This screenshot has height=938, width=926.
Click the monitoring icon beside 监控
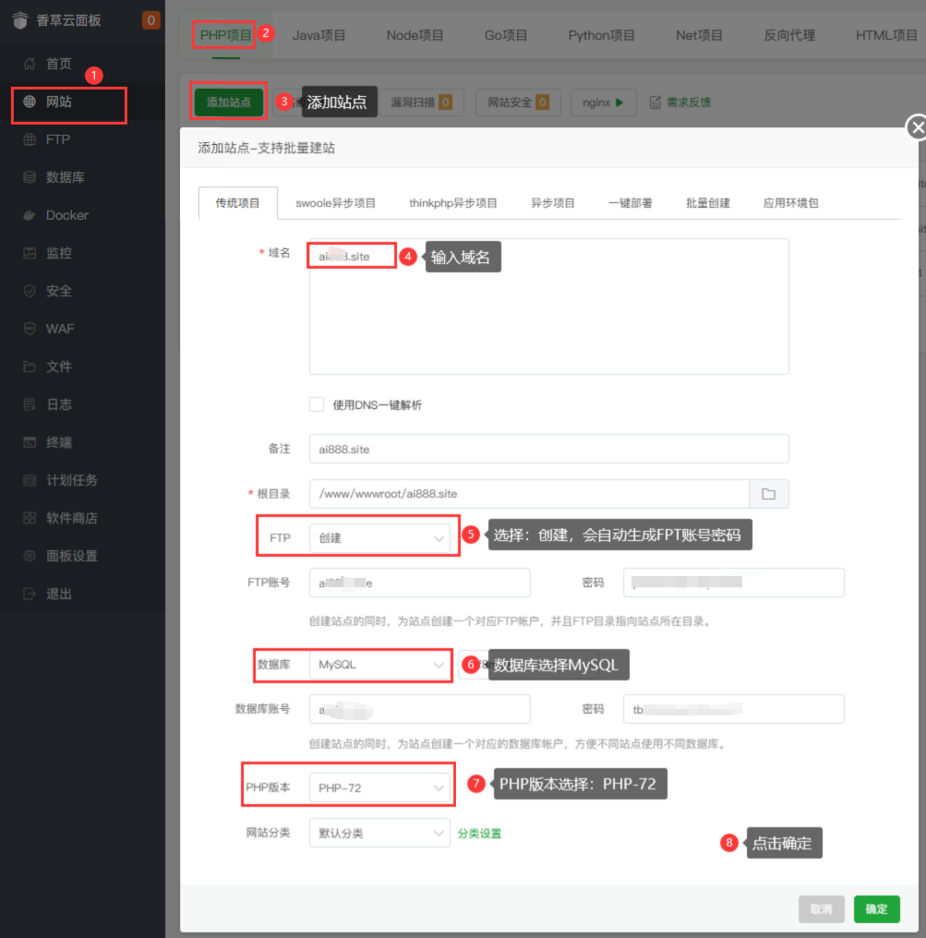pos(30,253)
